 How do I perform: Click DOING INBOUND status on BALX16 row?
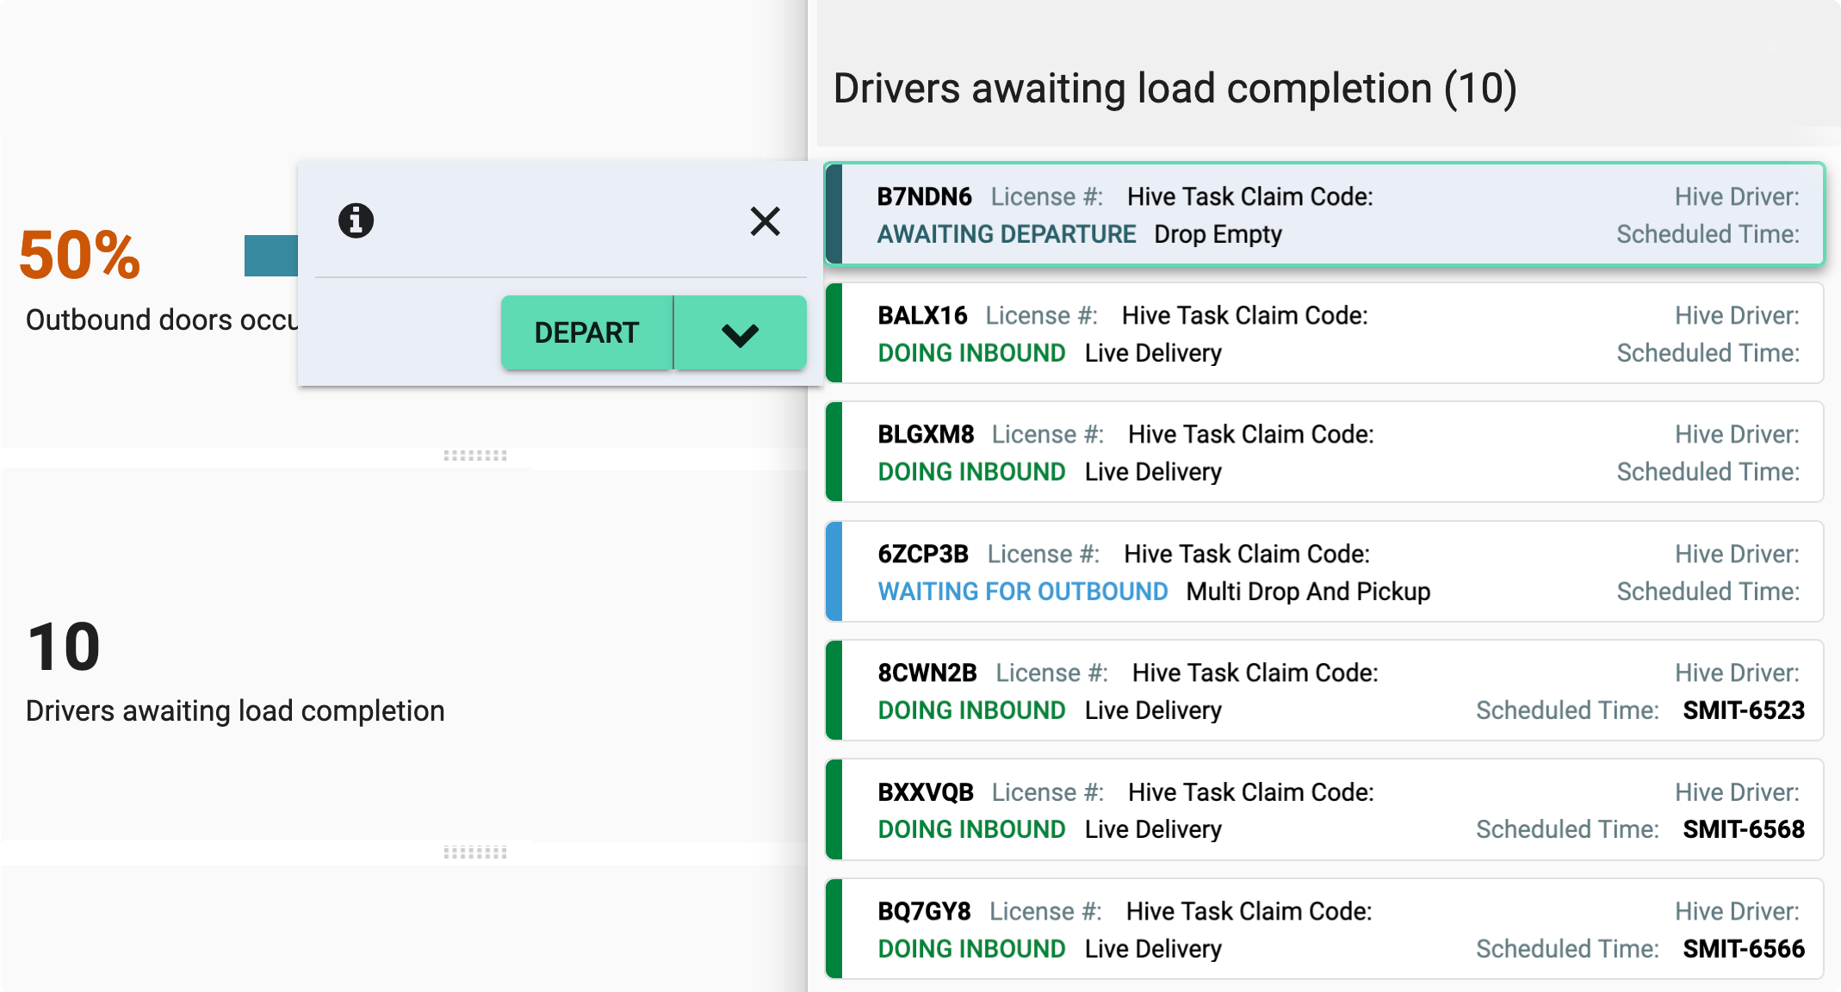click(x=971, y=353)
